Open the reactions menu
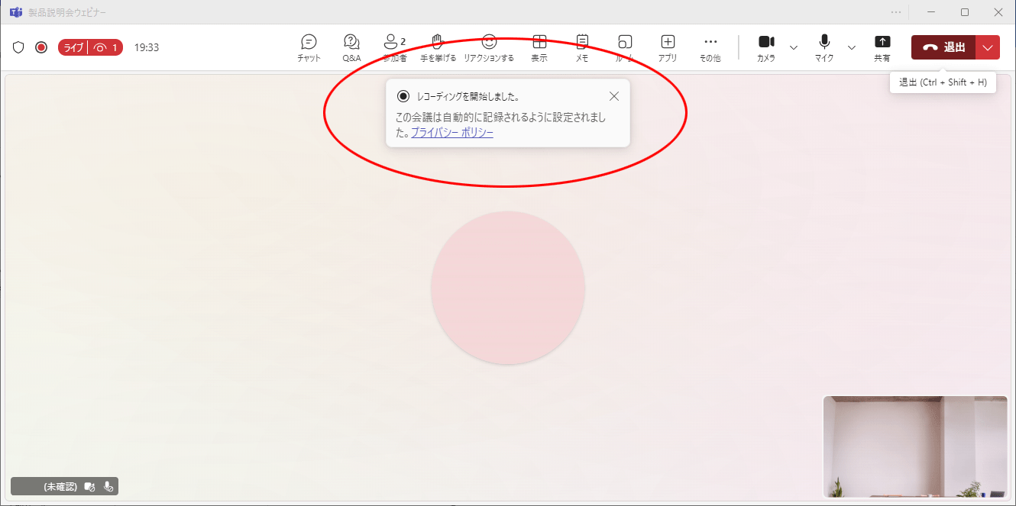The height and width of the screenshot is (506, 1016). [x=489, y=47]
